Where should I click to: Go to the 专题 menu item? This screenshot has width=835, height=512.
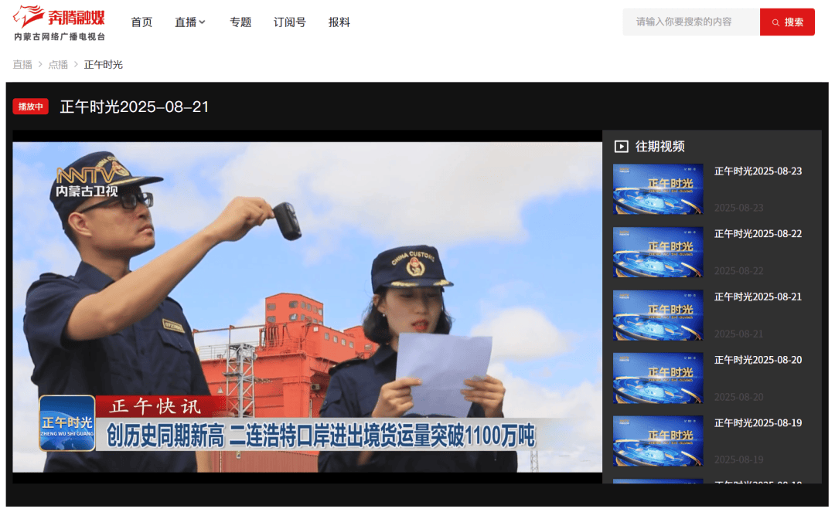(240, 22)
